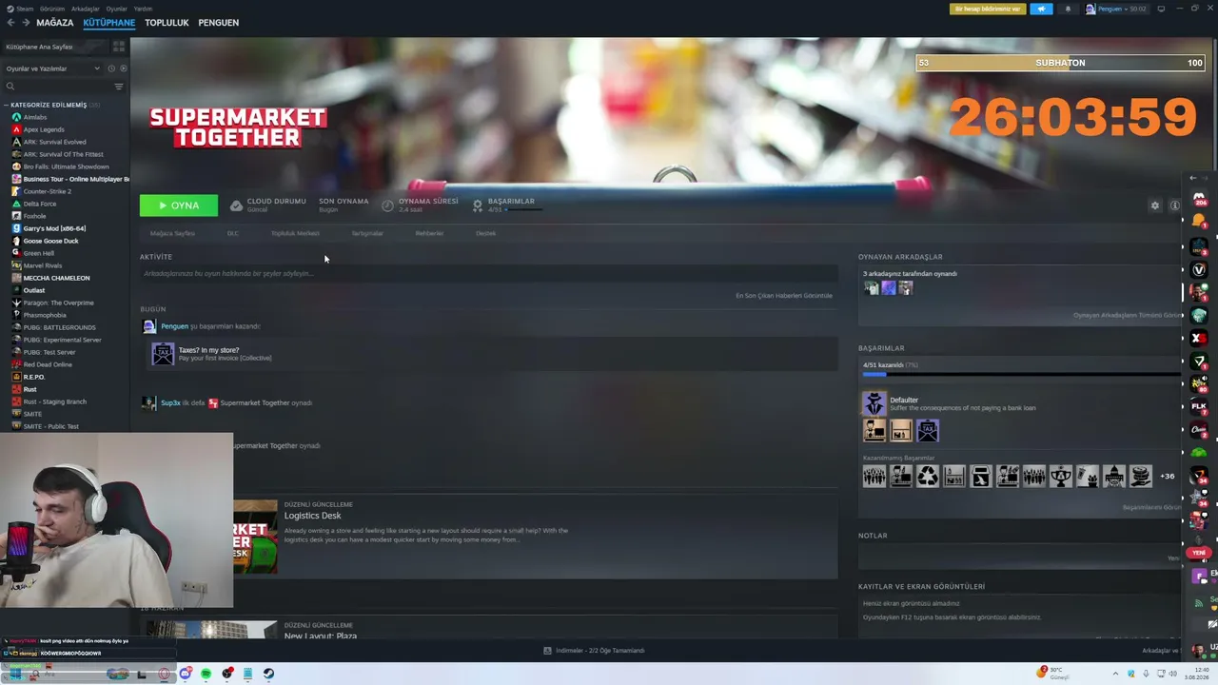Switch to the KÜTÜPHANE tab

pyautogui.click(x=108, y=23)
